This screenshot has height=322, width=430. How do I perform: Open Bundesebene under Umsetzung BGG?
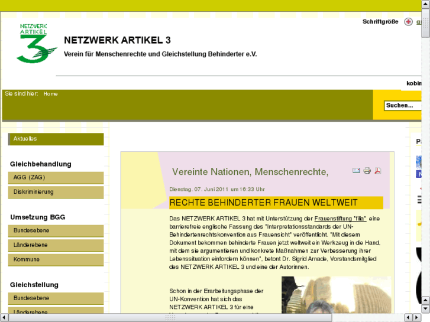click(56, 231)
